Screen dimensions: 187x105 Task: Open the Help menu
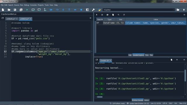[56, 5]
